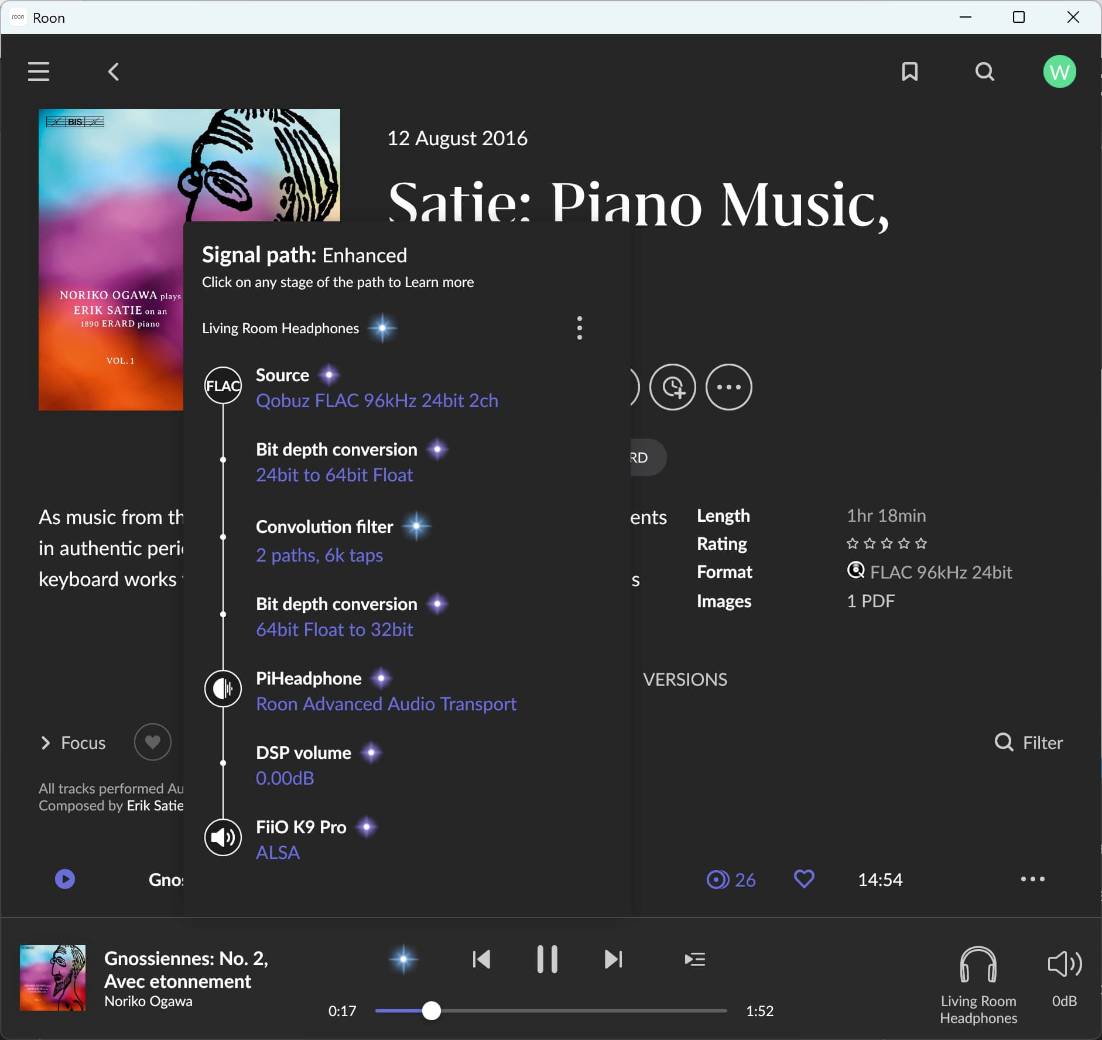Toggle the heart favorite on the track row
The height and width of the screenshot is (1040, 1102).
point(803,879)
